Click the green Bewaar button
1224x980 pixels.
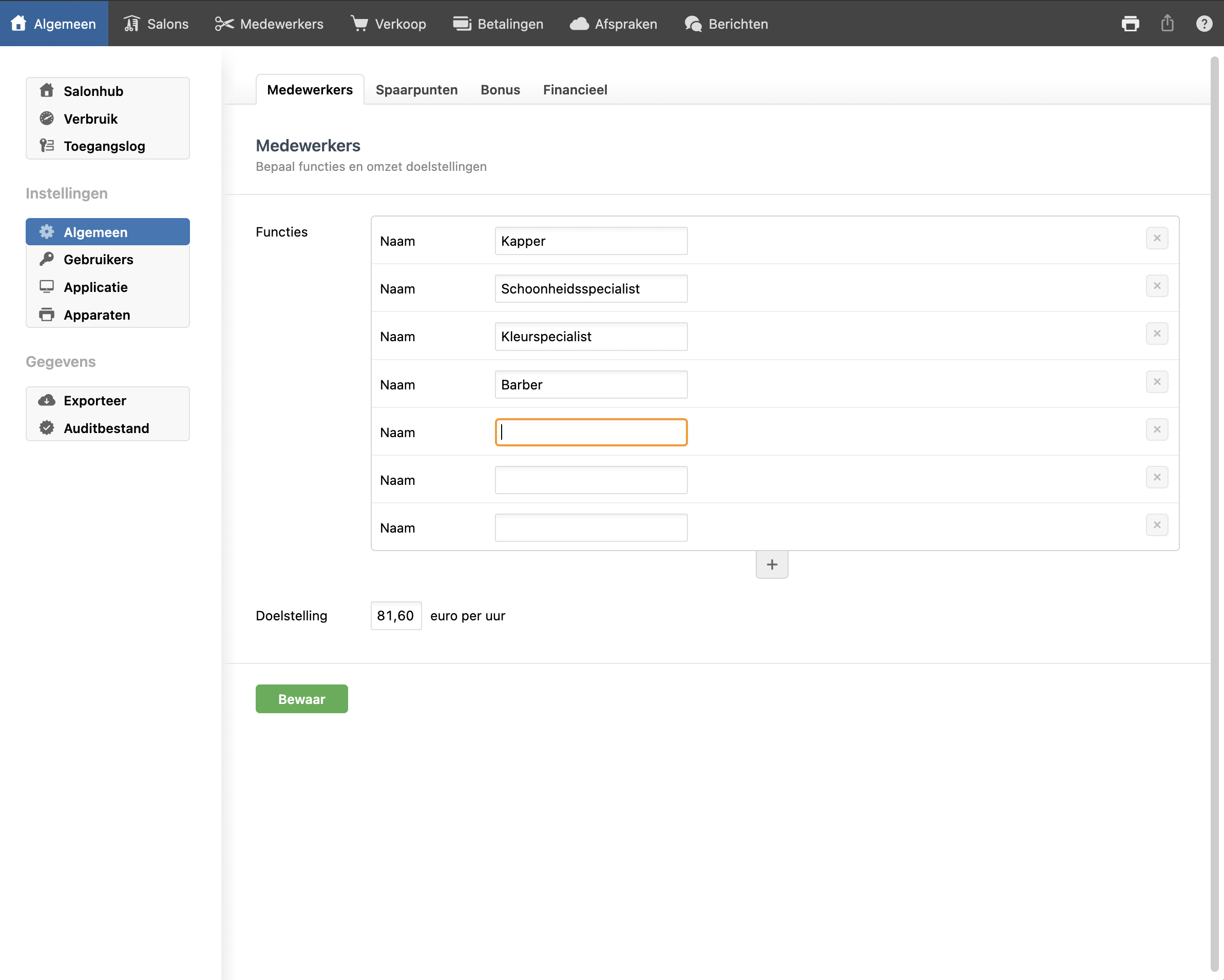pyautogui.click(x=301, y=699)
